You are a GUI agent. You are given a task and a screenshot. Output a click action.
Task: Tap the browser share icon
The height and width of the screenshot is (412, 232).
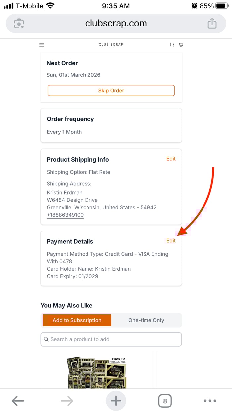coord(212,24)
